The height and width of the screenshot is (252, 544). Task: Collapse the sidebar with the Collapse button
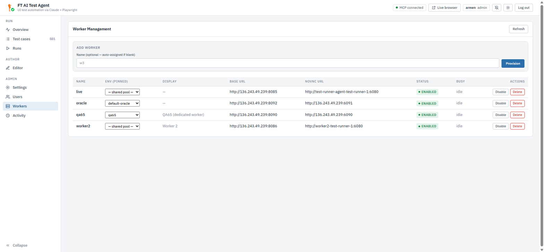pos(31,245)
